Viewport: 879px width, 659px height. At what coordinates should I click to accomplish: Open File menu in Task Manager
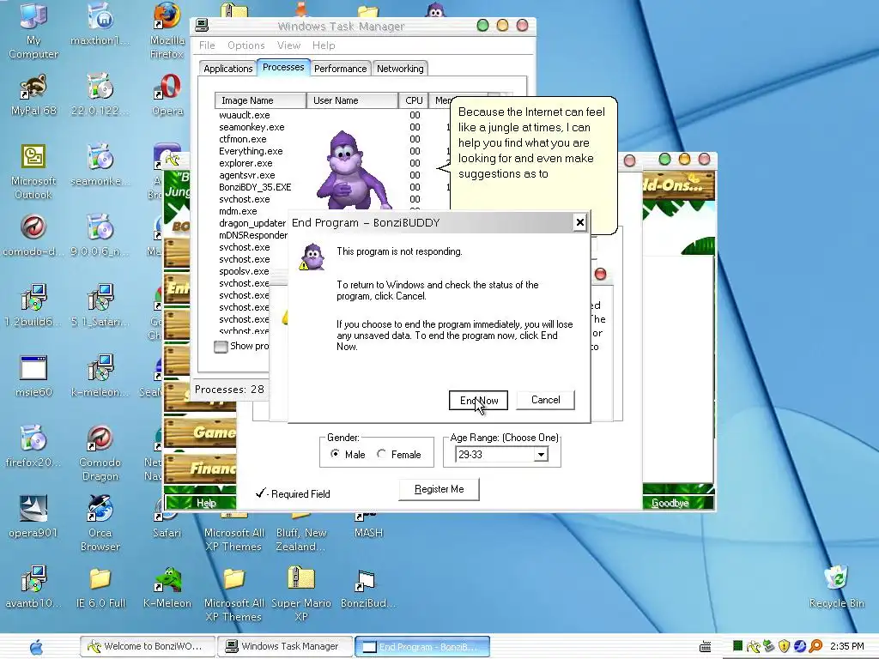(x=207, y=45)
